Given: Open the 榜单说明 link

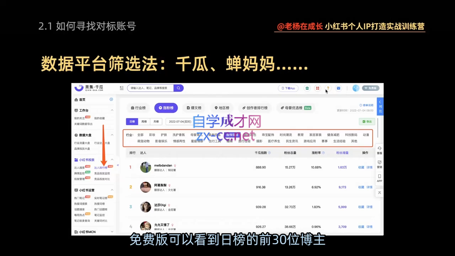Looking at the screenshot, I should 366,105.
